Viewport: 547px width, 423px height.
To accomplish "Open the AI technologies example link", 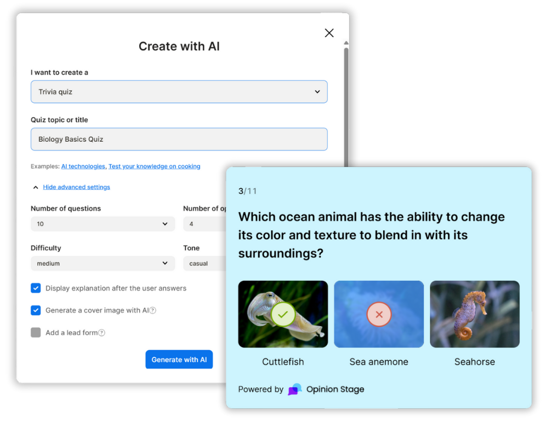I will (x=83, y=166).
